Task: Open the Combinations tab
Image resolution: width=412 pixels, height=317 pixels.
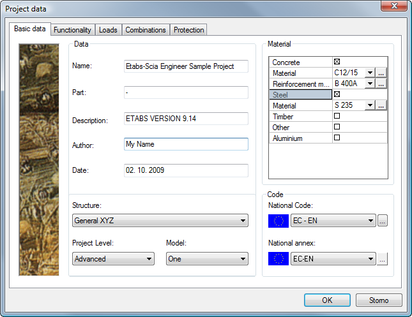Action: [146, 30]
